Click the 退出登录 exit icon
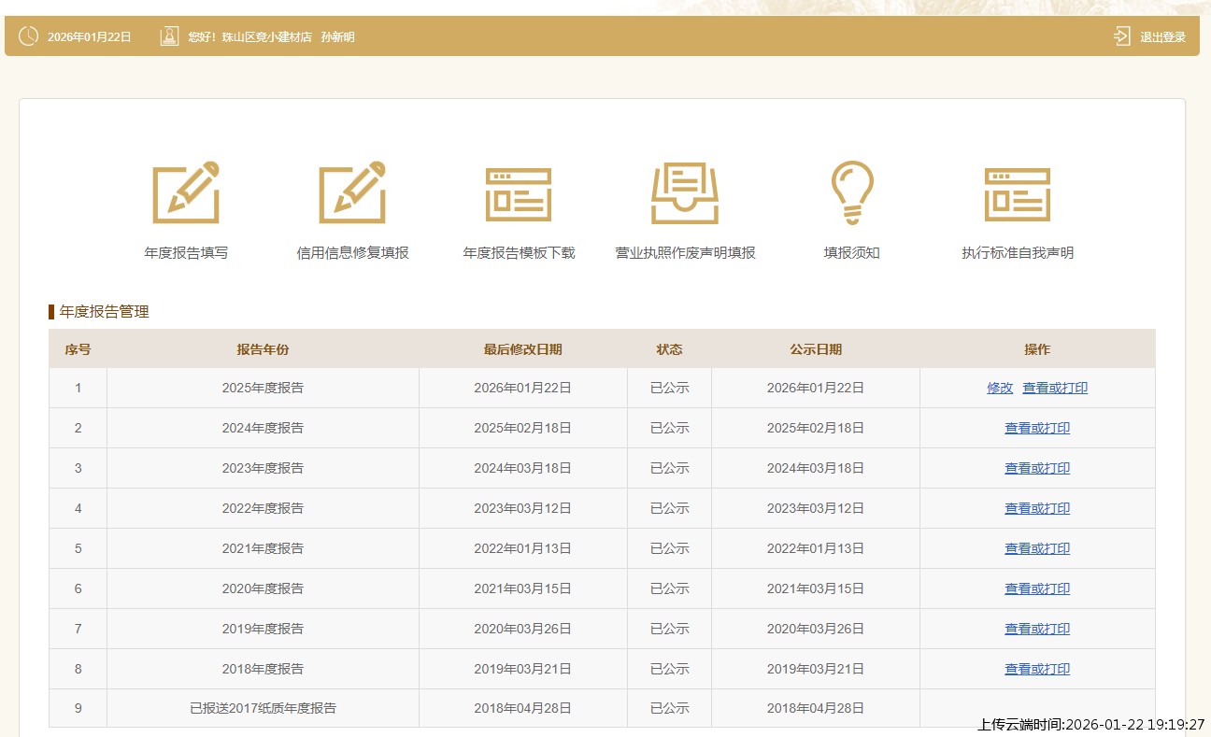Screen dimensions: 1211x737 tap(1122, 36)
